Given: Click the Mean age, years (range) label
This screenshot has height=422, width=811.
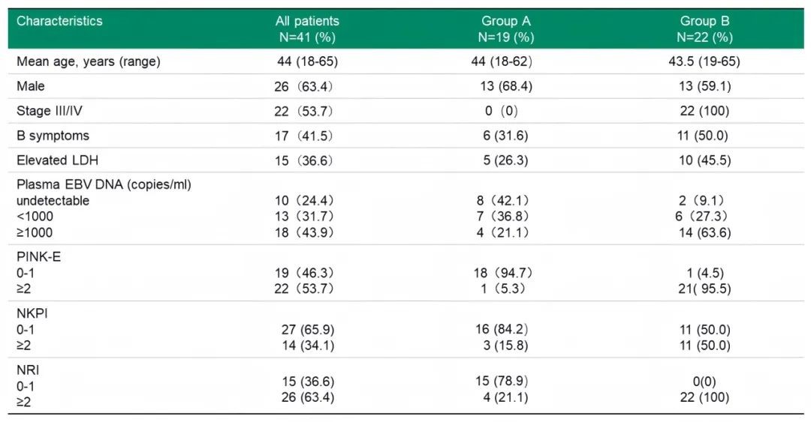Looking at the screenshot, I should coord(89,61).
